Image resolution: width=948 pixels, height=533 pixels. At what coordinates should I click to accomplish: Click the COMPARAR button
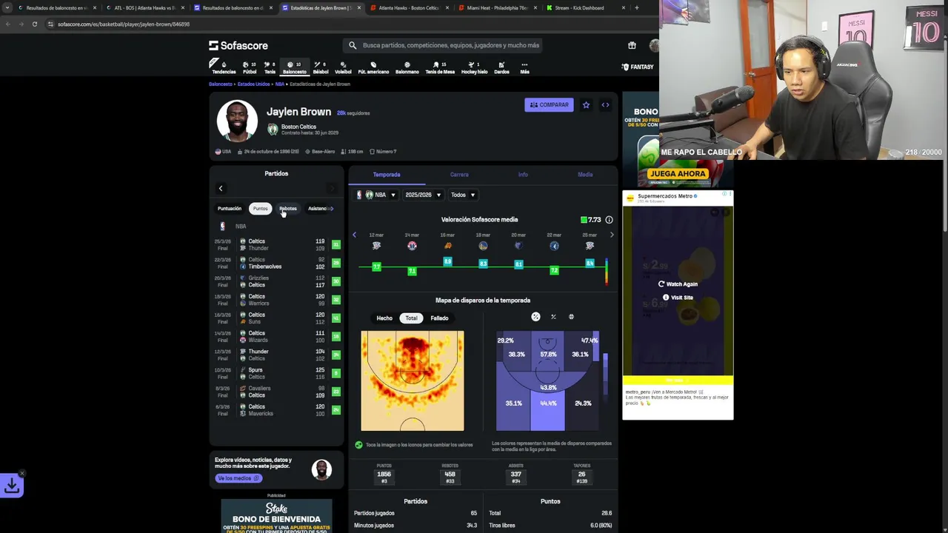click(x=549, y=105)
